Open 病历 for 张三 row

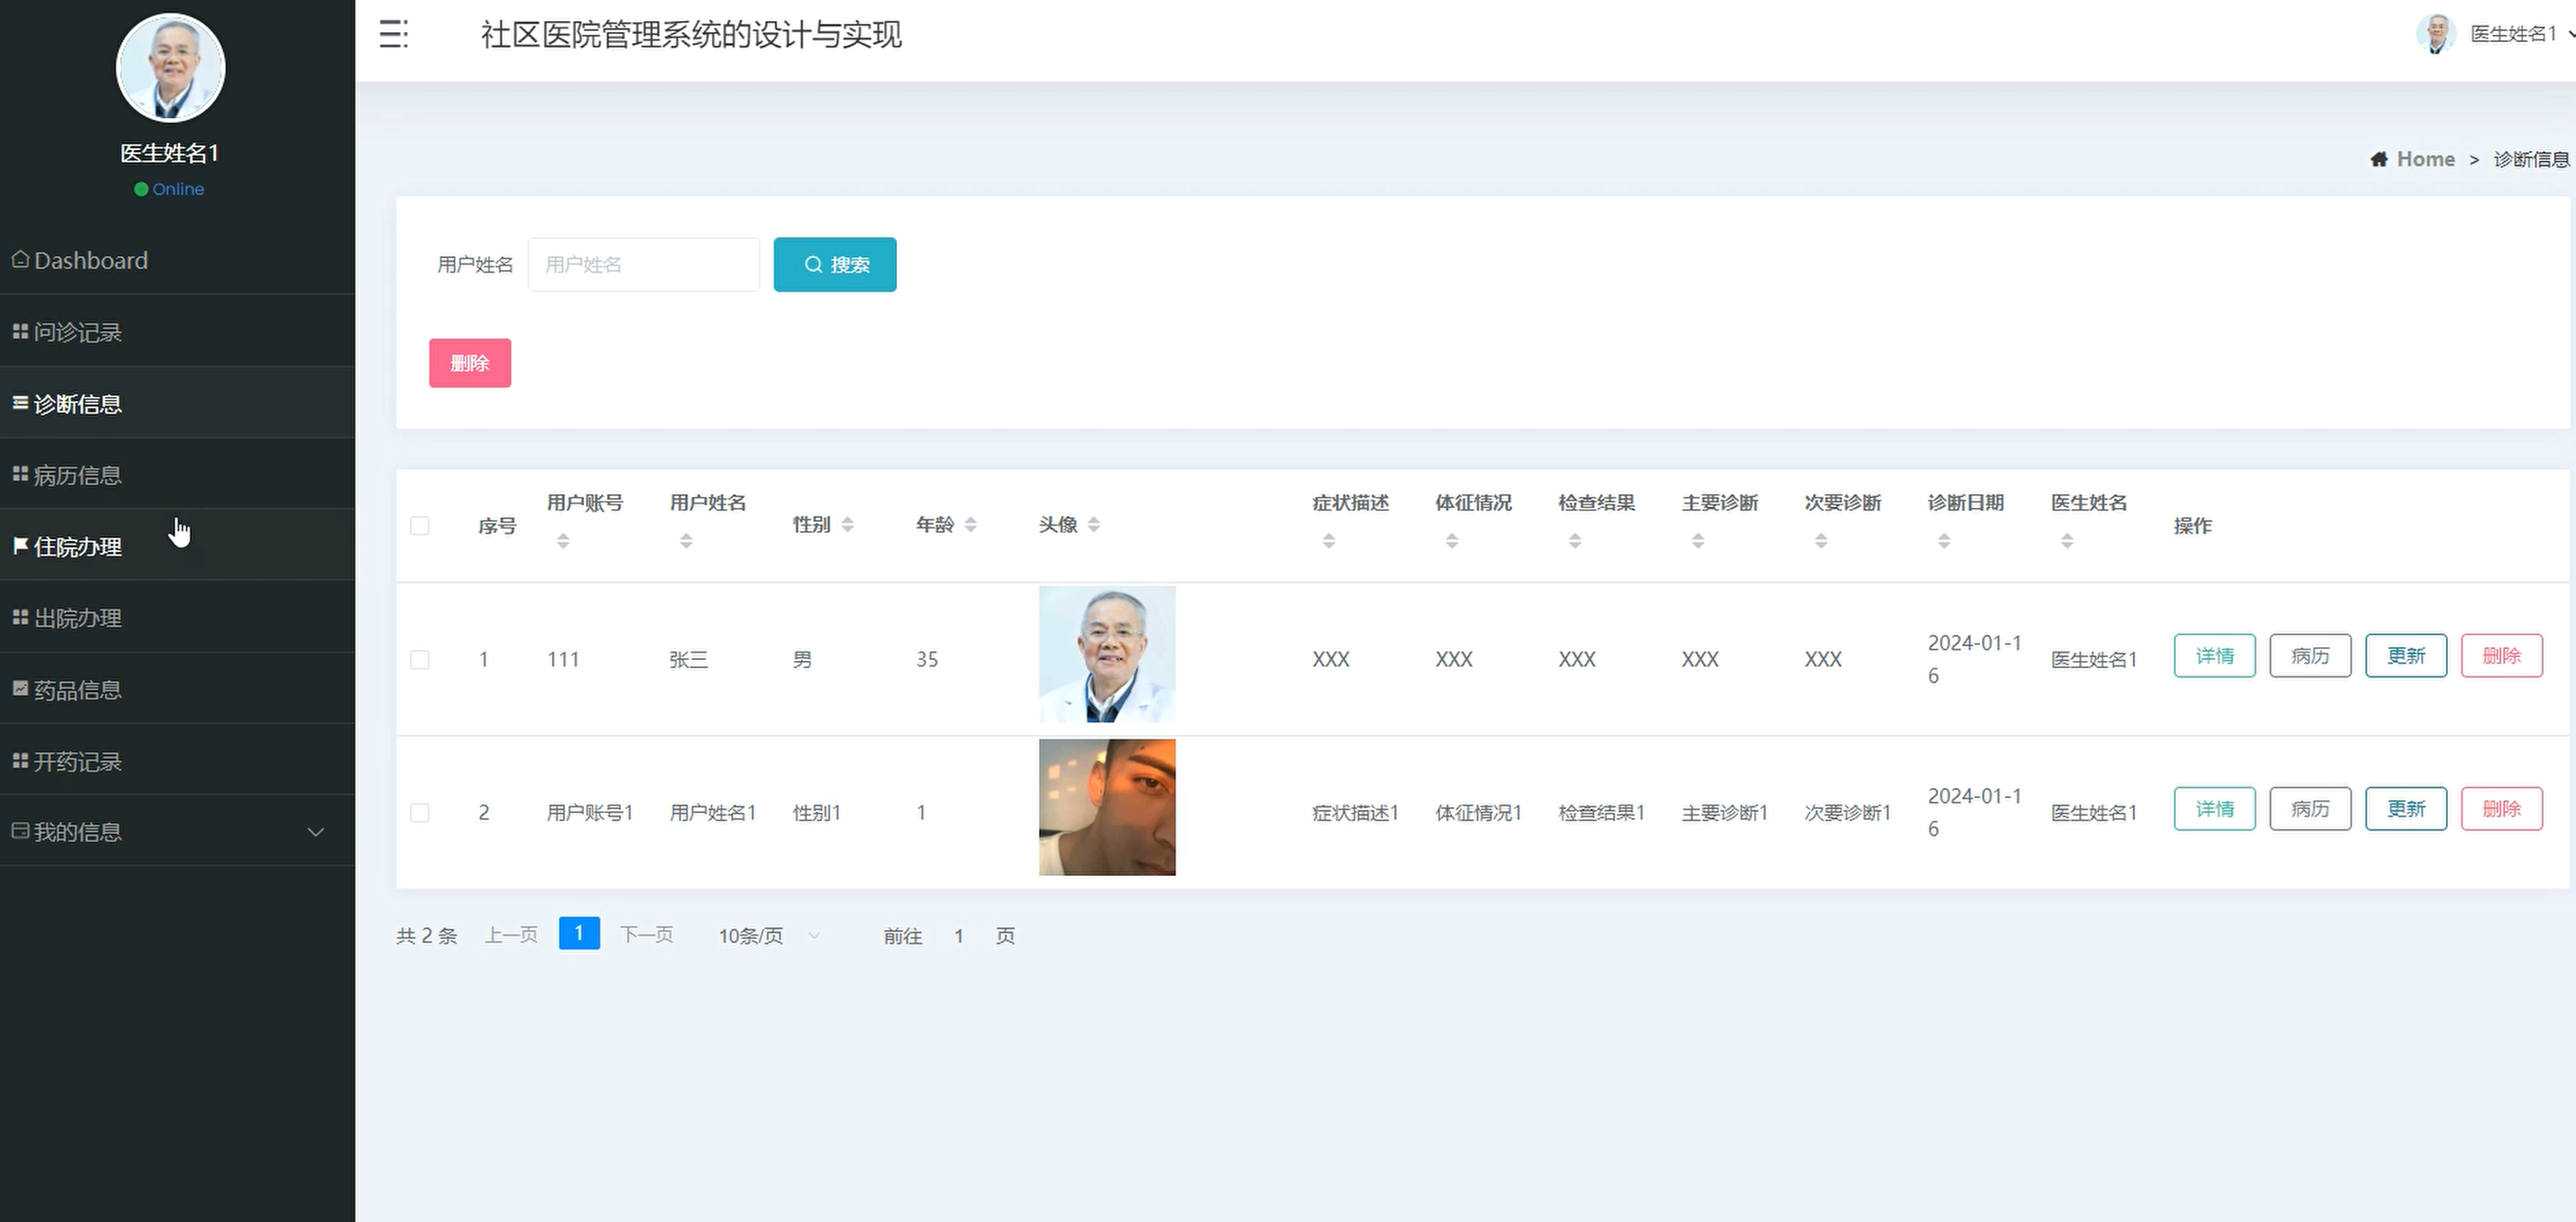2310,656
